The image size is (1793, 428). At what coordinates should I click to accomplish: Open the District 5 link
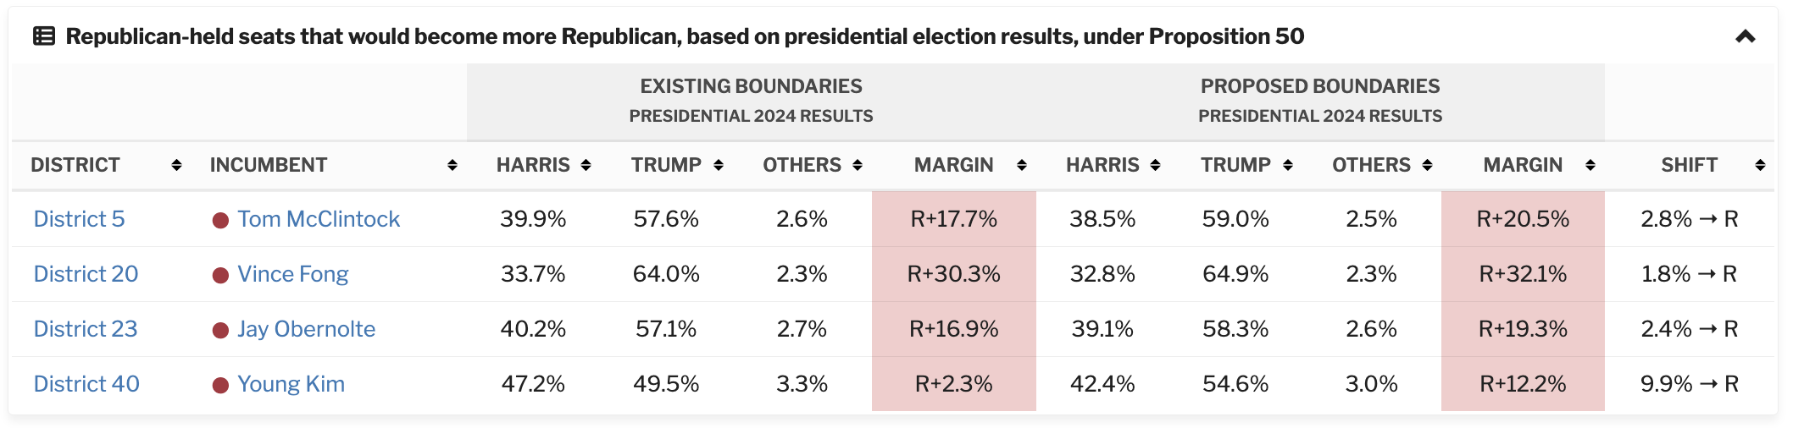[x=79, y=219]
